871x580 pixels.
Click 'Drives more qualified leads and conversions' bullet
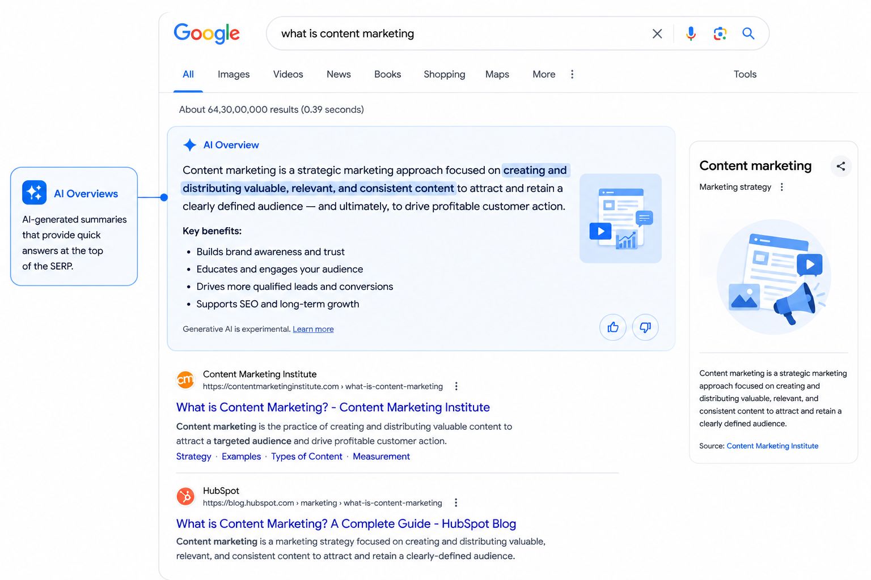(x=295, y=287)
